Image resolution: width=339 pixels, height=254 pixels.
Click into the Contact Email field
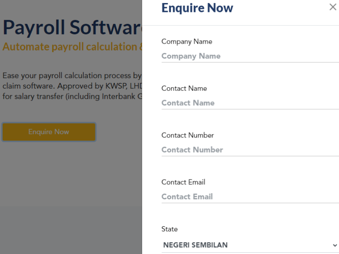tap(250, 197)
